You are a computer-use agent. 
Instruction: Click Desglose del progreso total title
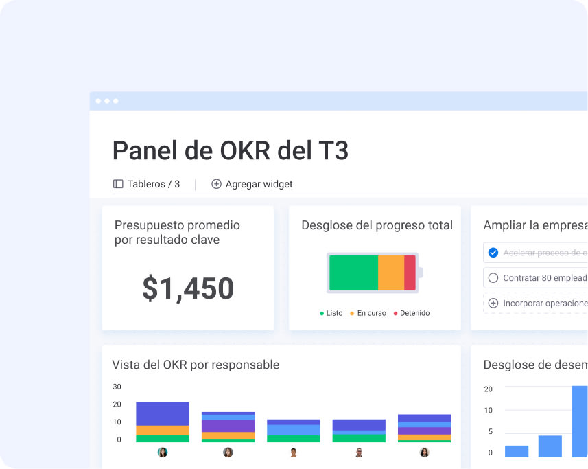click(x=377, y=225)
